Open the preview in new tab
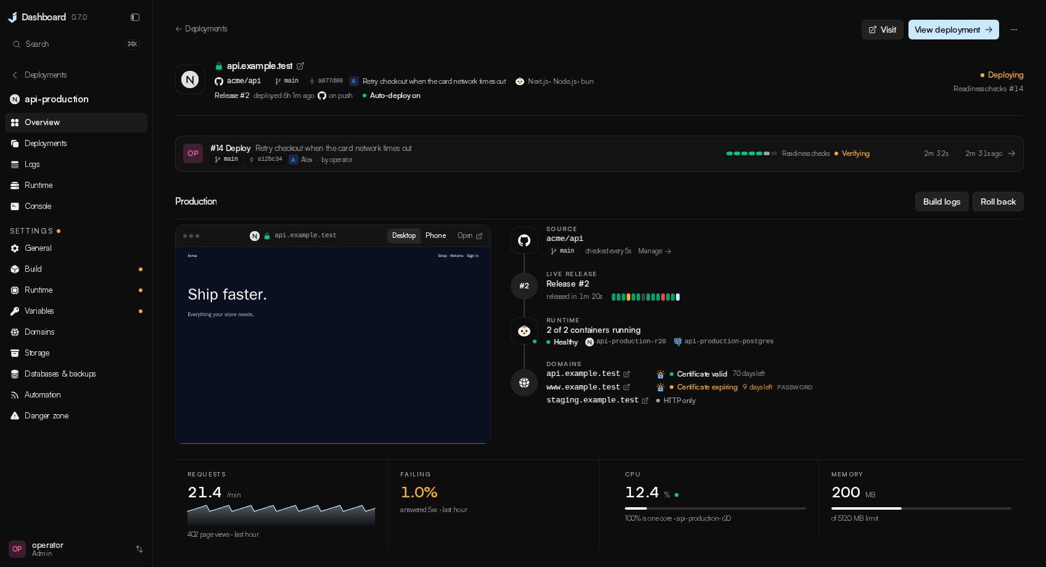1046x567 pixels. 470,235
